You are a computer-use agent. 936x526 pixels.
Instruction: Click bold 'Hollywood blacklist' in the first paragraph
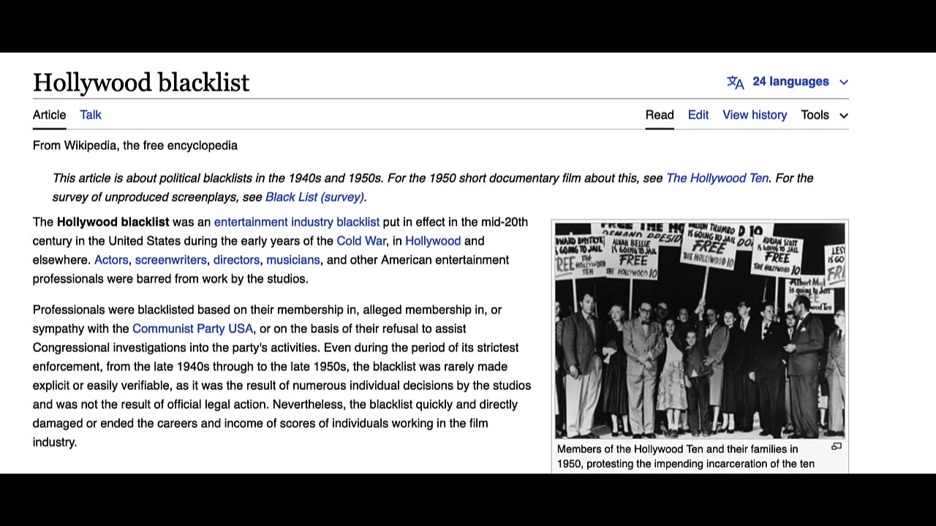(x=113, y=222)
